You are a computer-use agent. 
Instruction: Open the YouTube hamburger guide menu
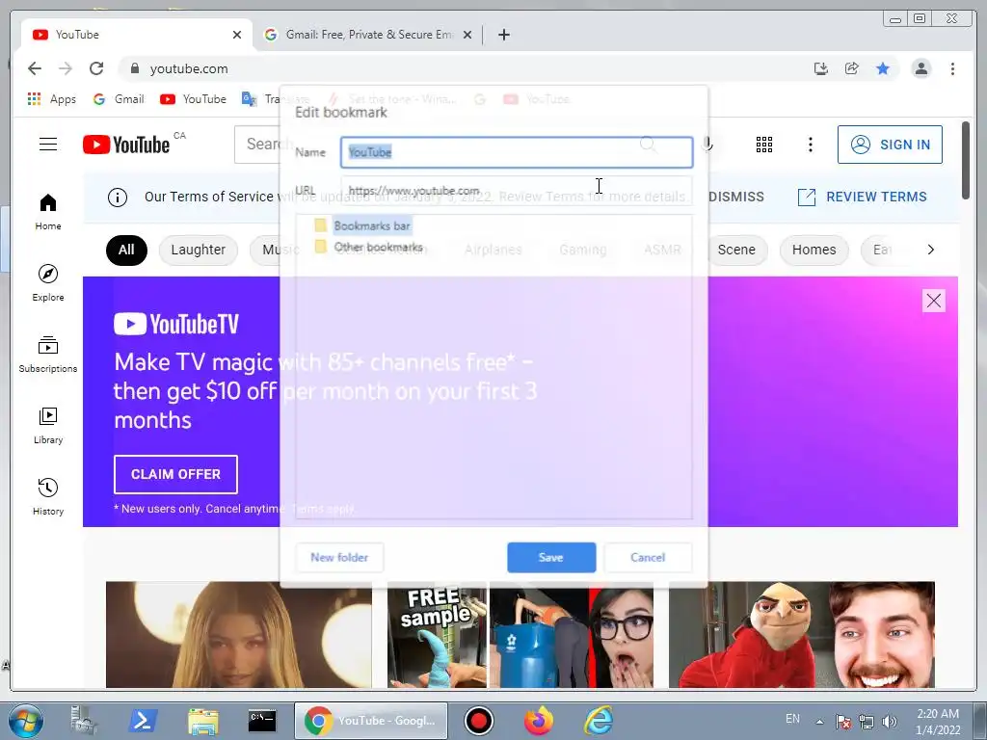click(48, 145)
